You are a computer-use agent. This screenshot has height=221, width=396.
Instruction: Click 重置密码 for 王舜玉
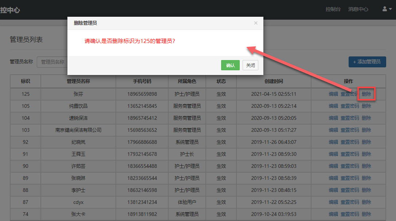point(350,154)
